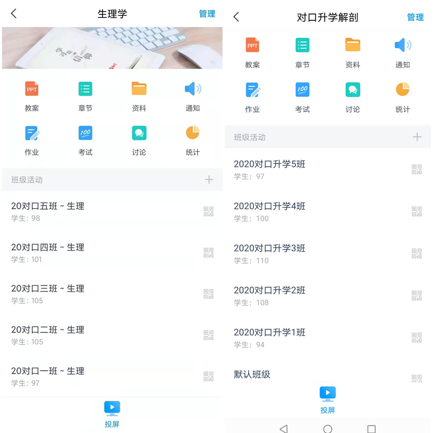Click 管理 in 对口升学解剖 header
This screenshot has height=433, width=433.
point(415,17)
